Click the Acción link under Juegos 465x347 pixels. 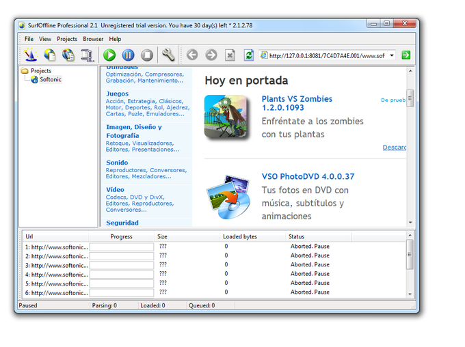pyautogui.click(x=114, y=101)
